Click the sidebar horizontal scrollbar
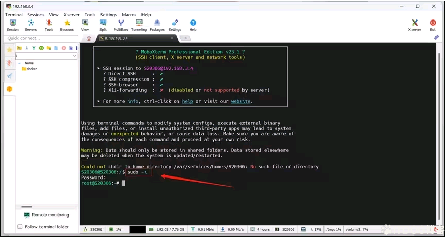 coord(27,207)
